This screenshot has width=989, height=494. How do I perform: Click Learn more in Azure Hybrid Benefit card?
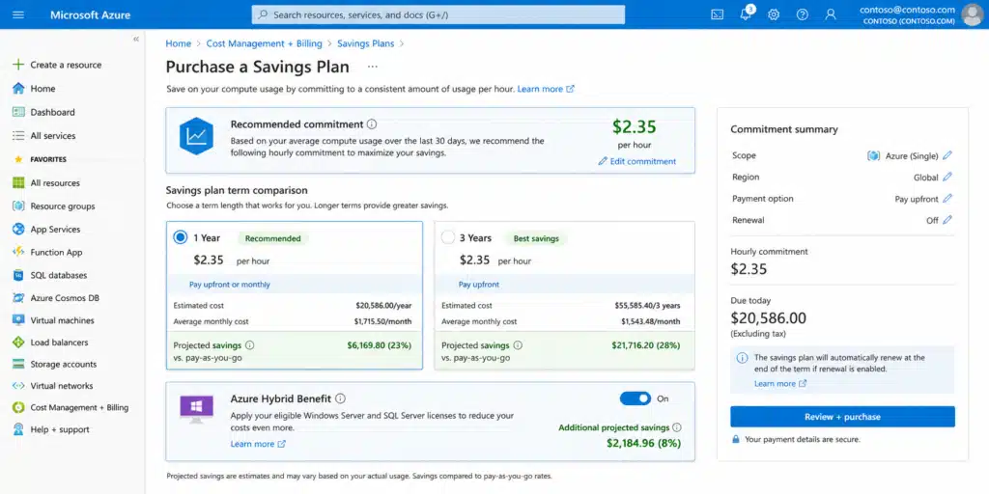[x=258, y=444]
